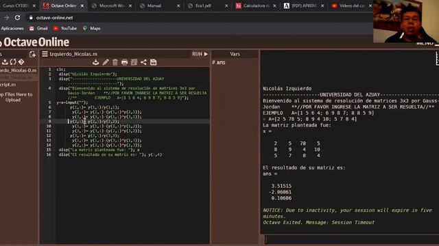The height and width of the screenshot is (246, 439).
Task: Print the script with the printer icon
Action: click(125, 62)
